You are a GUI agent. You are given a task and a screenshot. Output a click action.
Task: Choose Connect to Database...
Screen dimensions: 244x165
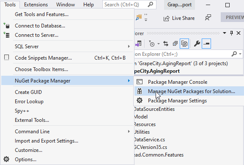click(x=67, y=26)
